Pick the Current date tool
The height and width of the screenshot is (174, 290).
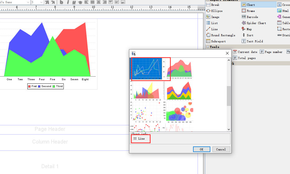pos(245,52)
